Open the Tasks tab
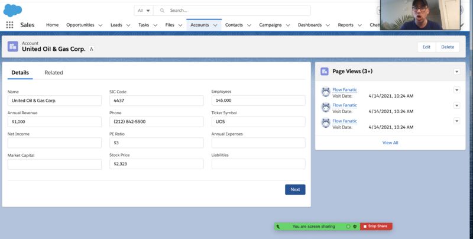Screen dimensions: 473x239 pos(144,25)
